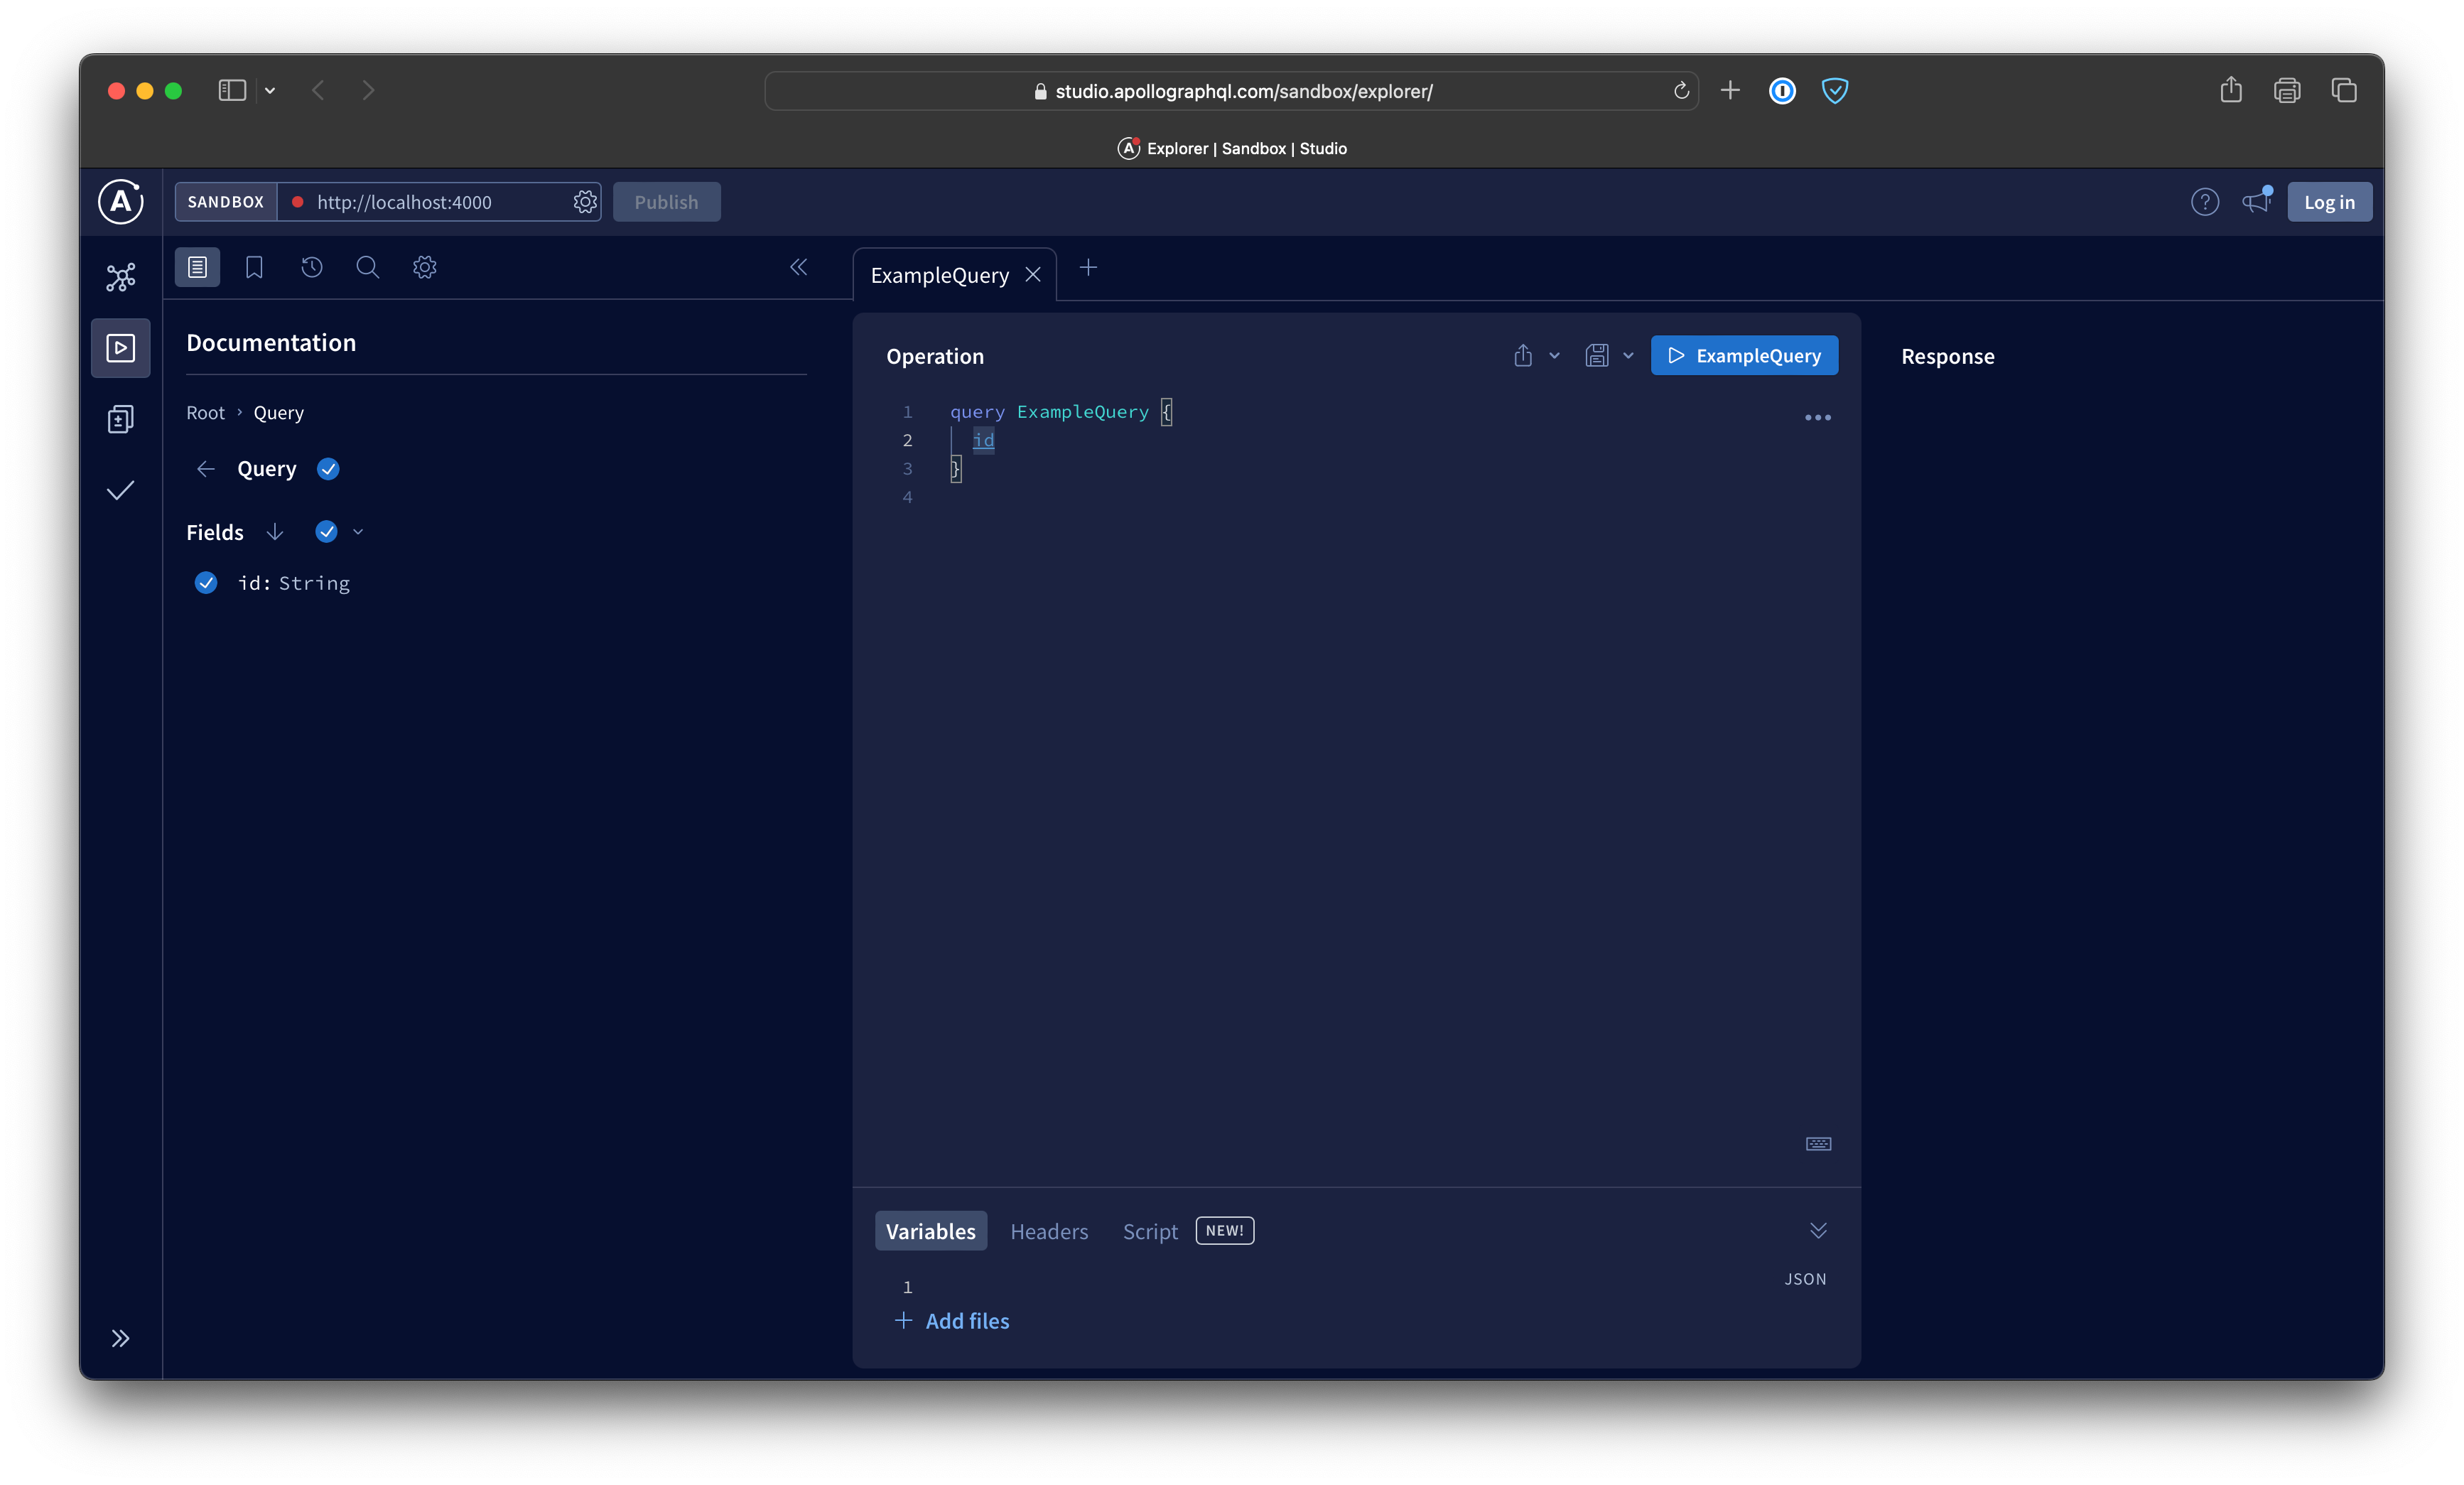Image resolution: width=2464 pixels, height=1485 pixels.
Task: Run the ExampleQuery operation button
Action: (1744, 356)
